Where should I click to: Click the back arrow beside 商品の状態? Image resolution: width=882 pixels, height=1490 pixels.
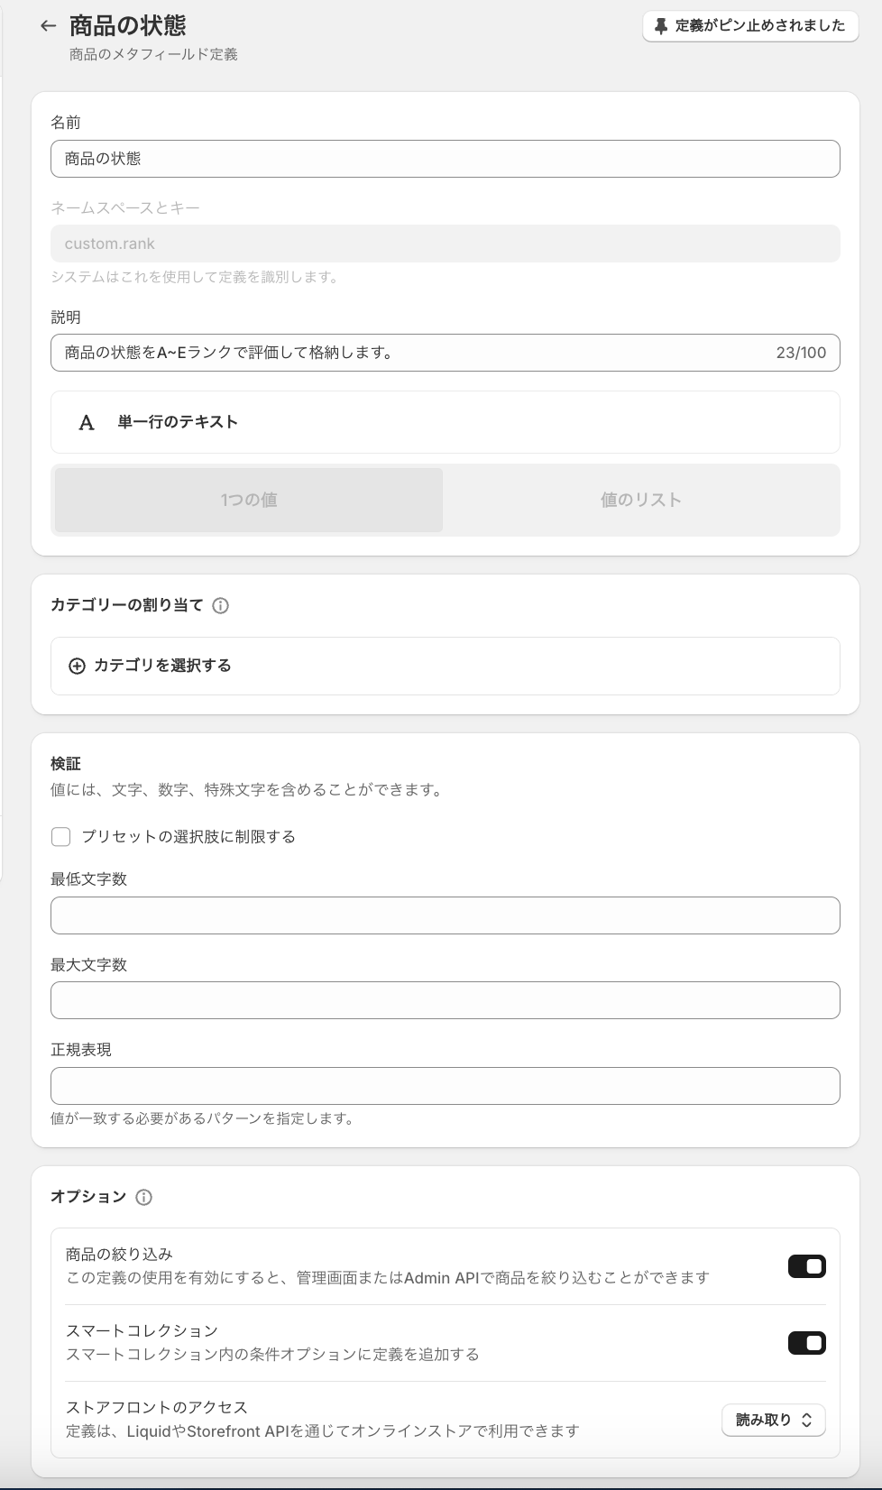tap(49, 26)
